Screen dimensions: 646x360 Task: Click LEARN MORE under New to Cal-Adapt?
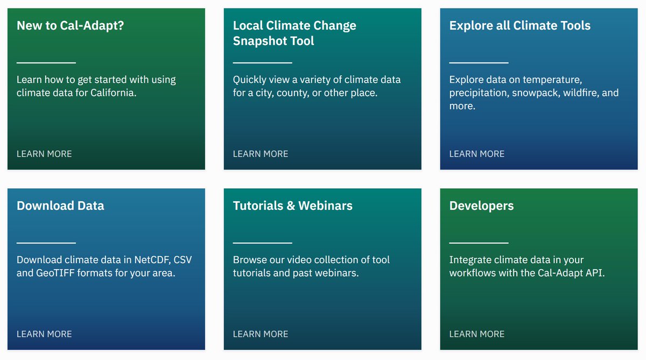tap(44, 154)
